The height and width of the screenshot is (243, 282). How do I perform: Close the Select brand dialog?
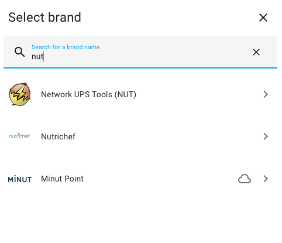(x=263, y=18)
